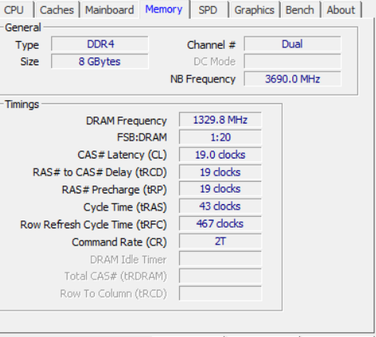Image resolution: width=376 pixels, height=337 pixels.
Task: Click the Command Rate (CR) label
Action: [x=119, y=242]
